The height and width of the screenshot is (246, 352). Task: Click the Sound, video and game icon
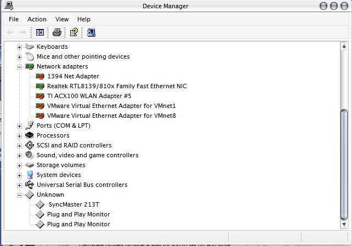coord(30,155)
